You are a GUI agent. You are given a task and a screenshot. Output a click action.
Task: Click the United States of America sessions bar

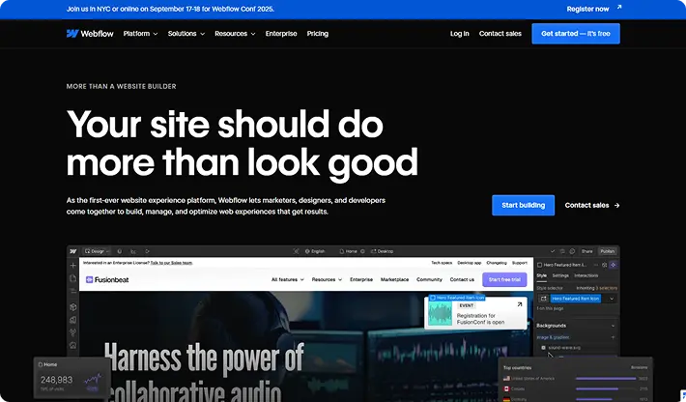(606, 379)
